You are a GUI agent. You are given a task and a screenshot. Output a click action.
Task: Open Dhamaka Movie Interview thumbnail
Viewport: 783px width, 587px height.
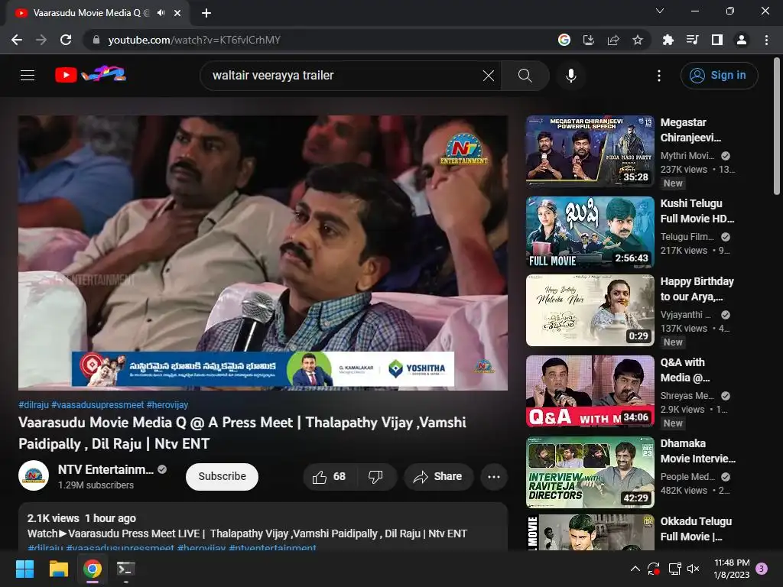[x=590, y=472]
